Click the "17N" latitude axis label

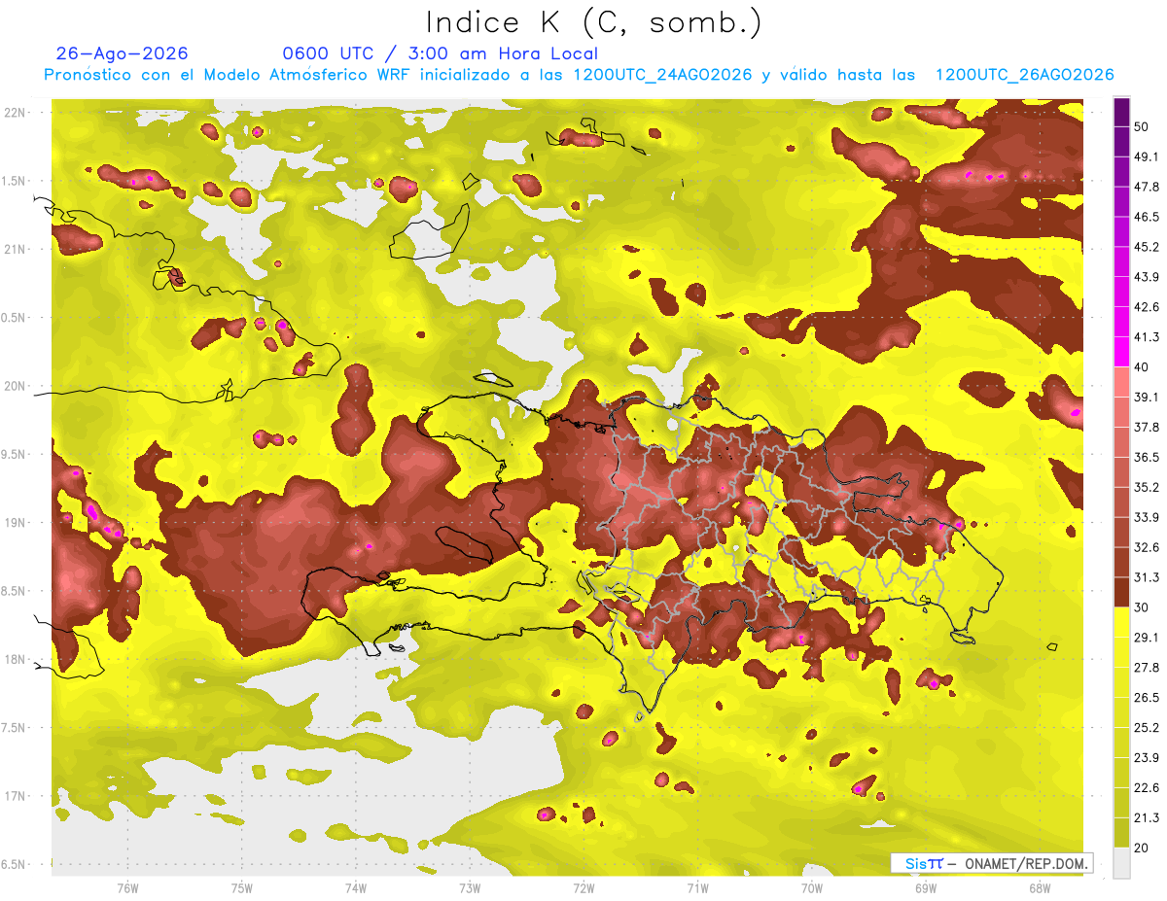(15, 796)
